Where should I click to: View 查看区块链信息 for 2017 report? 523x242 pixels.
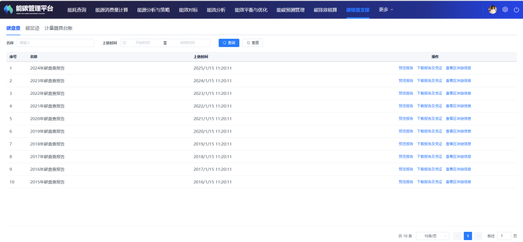[x=459, y=157]
